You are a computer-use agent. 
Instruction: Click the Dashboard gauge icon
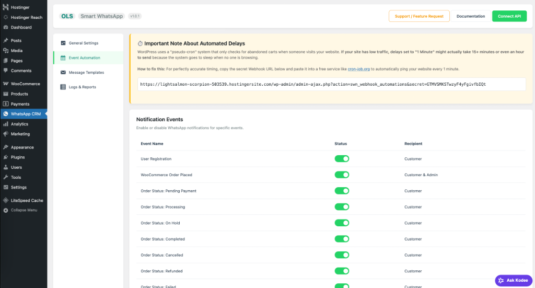pyautogui.click(x=5, y=27)
